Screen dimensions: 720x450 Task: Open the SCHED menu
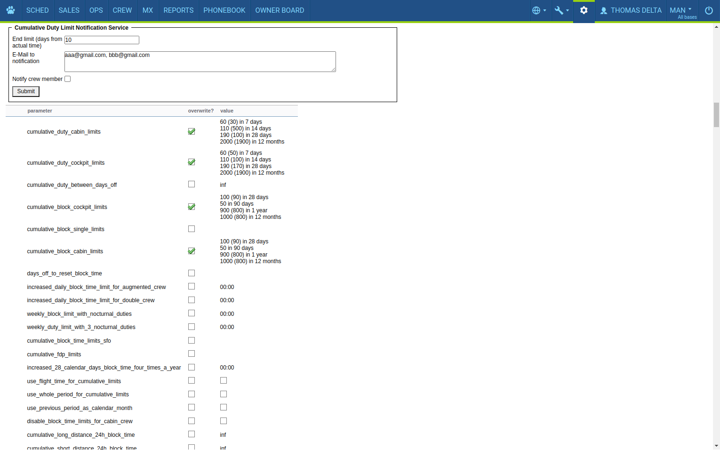pos(37,10)
